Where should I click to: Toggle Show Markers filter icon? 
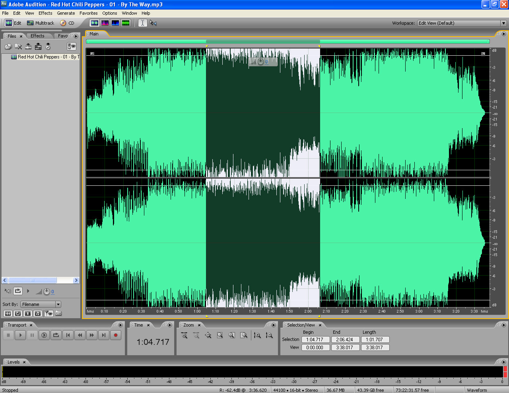(49, 313)
